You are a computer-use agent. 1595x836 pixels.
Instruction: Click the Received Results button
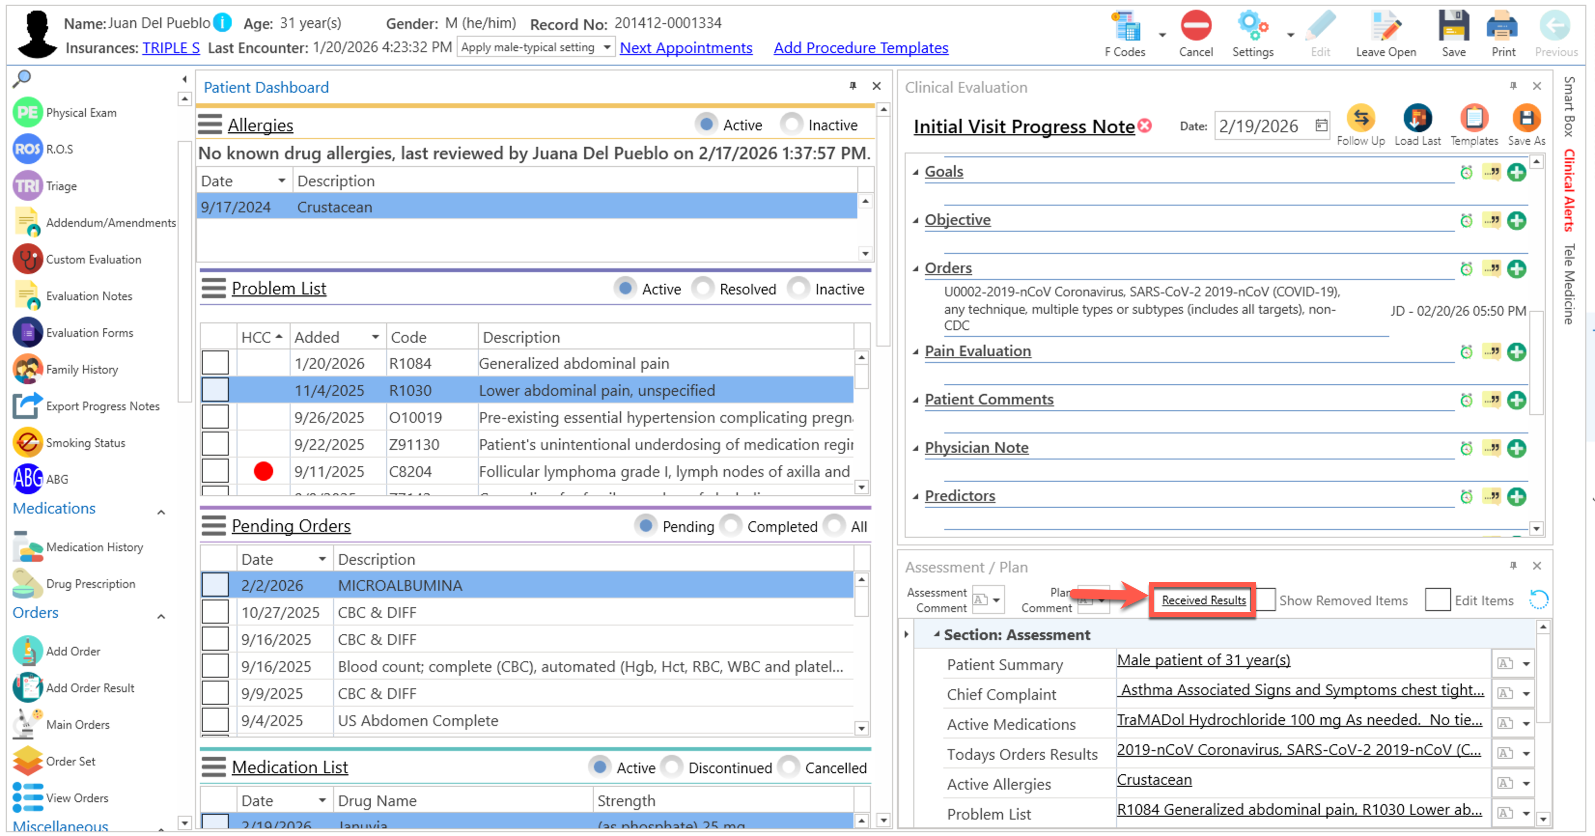[x=1203, y=600]
